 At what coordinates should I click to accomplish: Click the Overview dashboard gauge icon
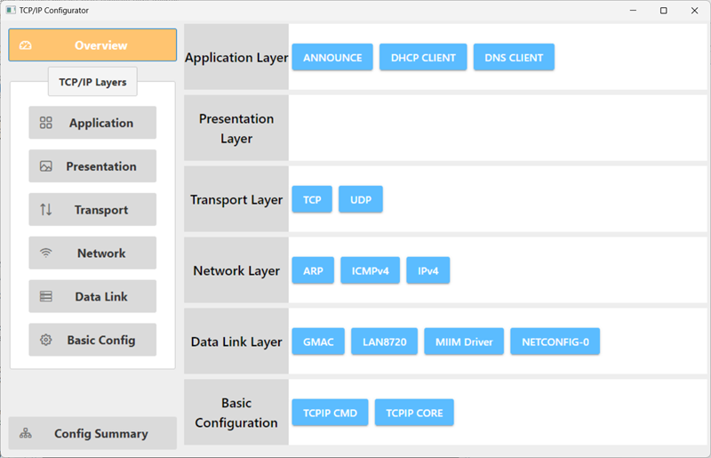point(26,45)
